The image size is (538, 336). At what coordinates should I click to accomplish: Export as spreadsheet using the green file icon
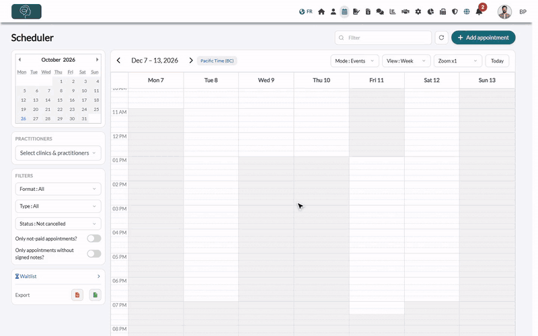(x=95, y=295)
